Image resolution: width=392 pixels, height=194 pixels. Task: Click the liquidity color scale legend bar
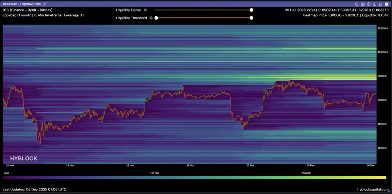click(195, 178)
